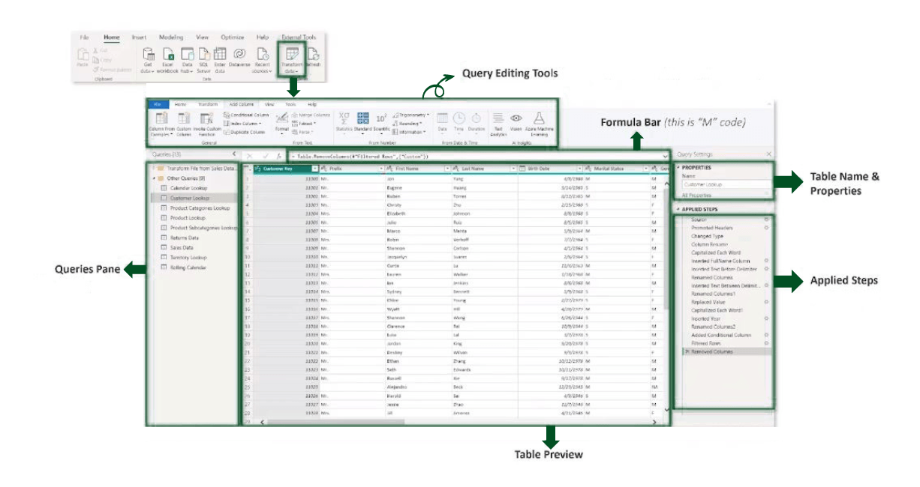The image size is (920, 487).
Task: Click the Conditional Column button
Action: pyautogui.click(x=246, y=115)
